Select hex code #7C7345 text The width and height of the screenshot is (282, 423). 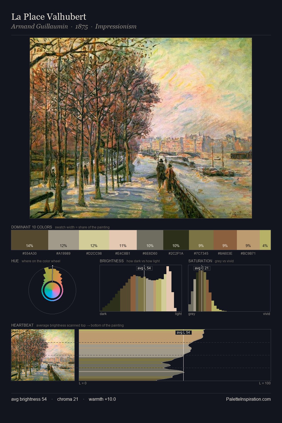201,254
